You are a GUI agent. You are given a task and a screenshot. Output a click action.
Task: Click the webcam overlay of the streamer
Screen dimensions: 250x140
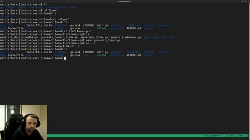click(x=23, y=122)
